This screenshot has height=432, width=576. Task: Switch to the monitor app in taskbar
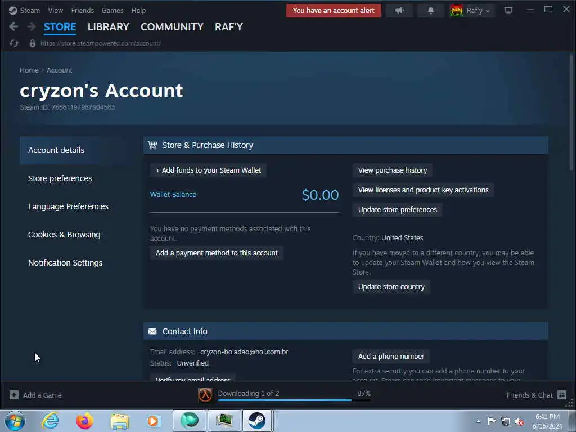pyautogui.click(x=224, y=421)
